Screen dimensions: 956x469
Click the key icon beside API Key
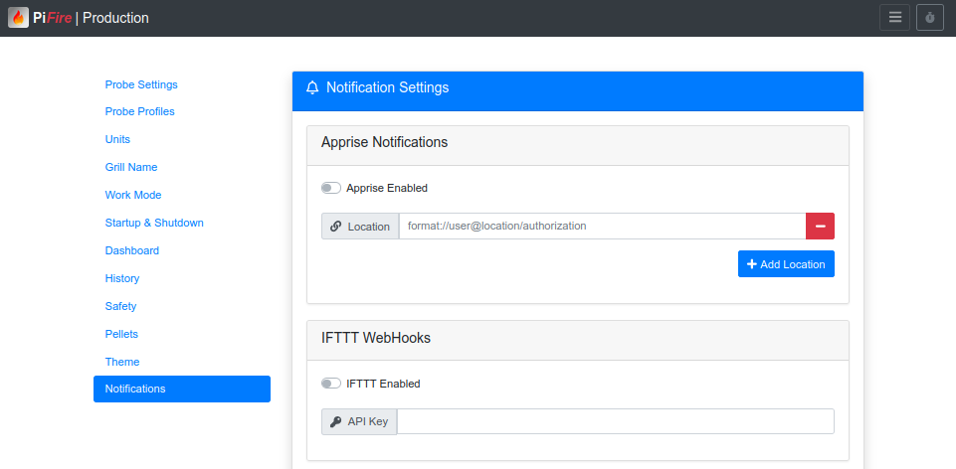point(335,422)
